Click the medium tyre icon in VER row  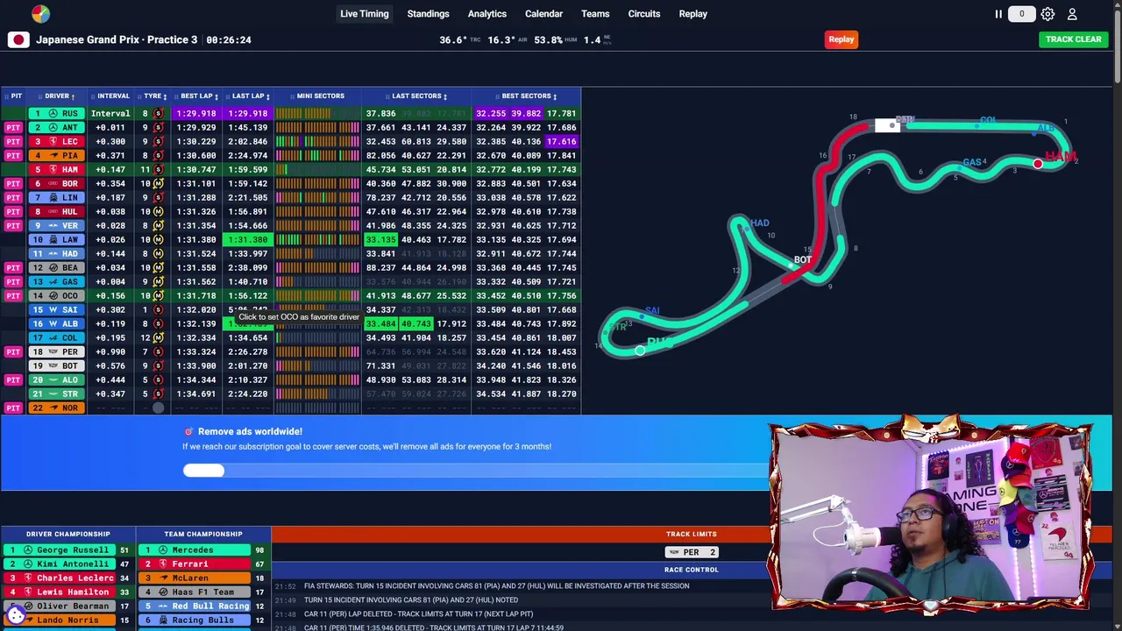[x=158, y=225]
